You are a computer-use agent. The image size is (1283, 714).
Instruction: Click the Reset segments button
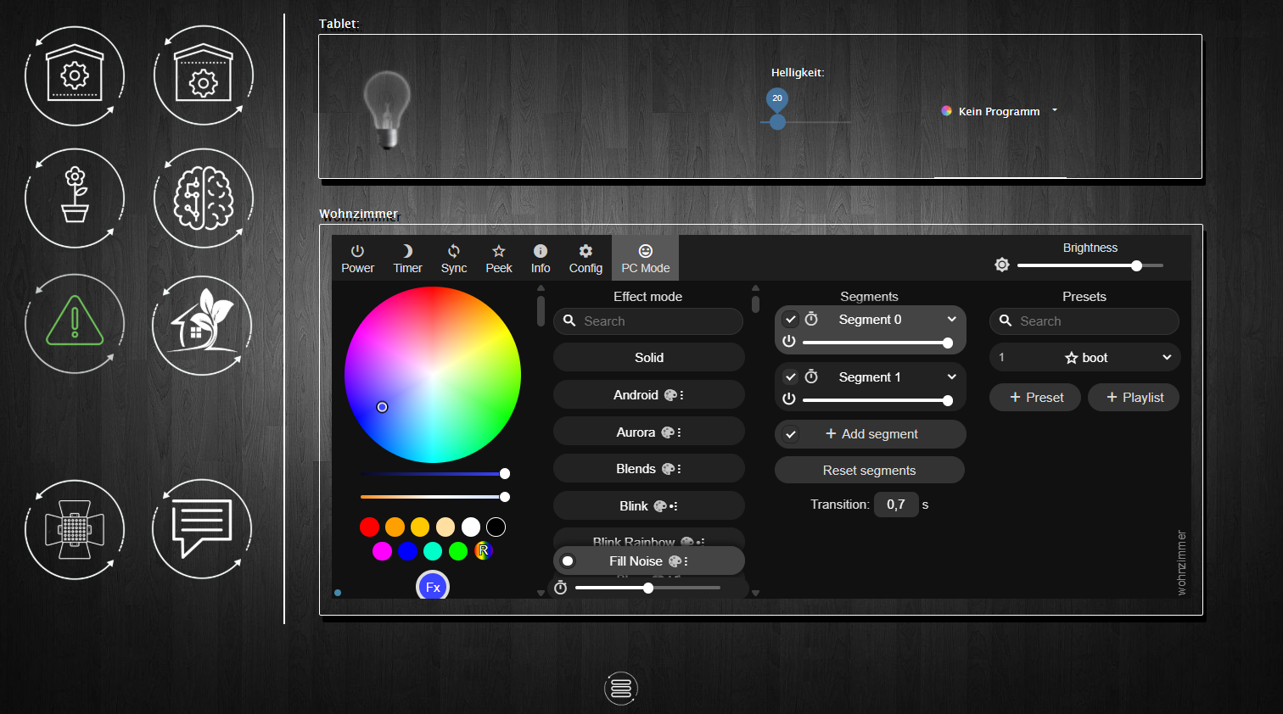(x=869, y=471)
